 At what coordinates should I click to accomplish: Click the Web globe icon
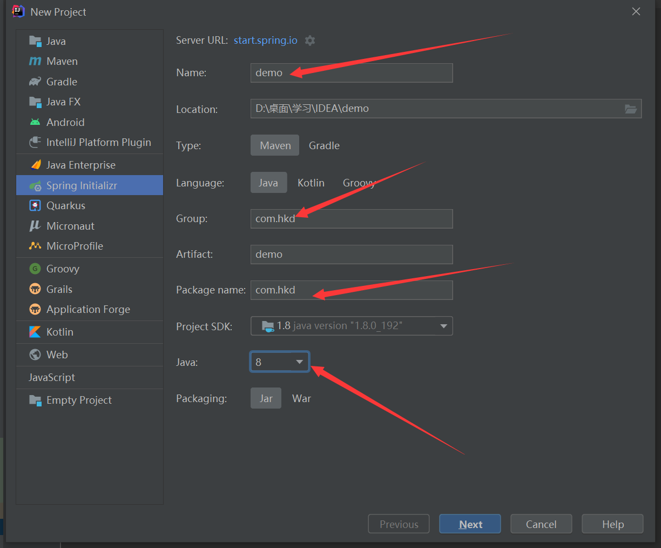pyautogui.click(x=35, y=355)
